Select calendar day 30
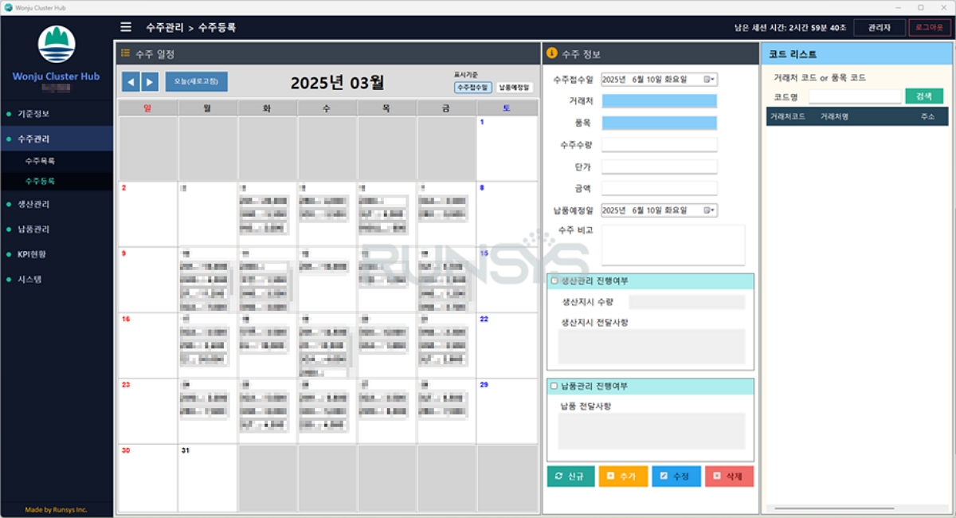Viewport: 956px width, 518px height. (148, 477)
